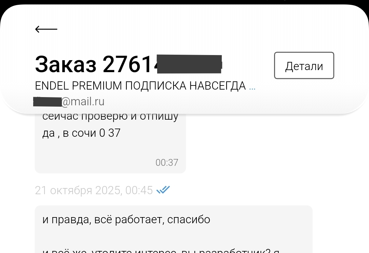Click the date 21 октября 2025, 00:45
The width and height of the screenshot is (369, 253).
click(x=94, y=190)
